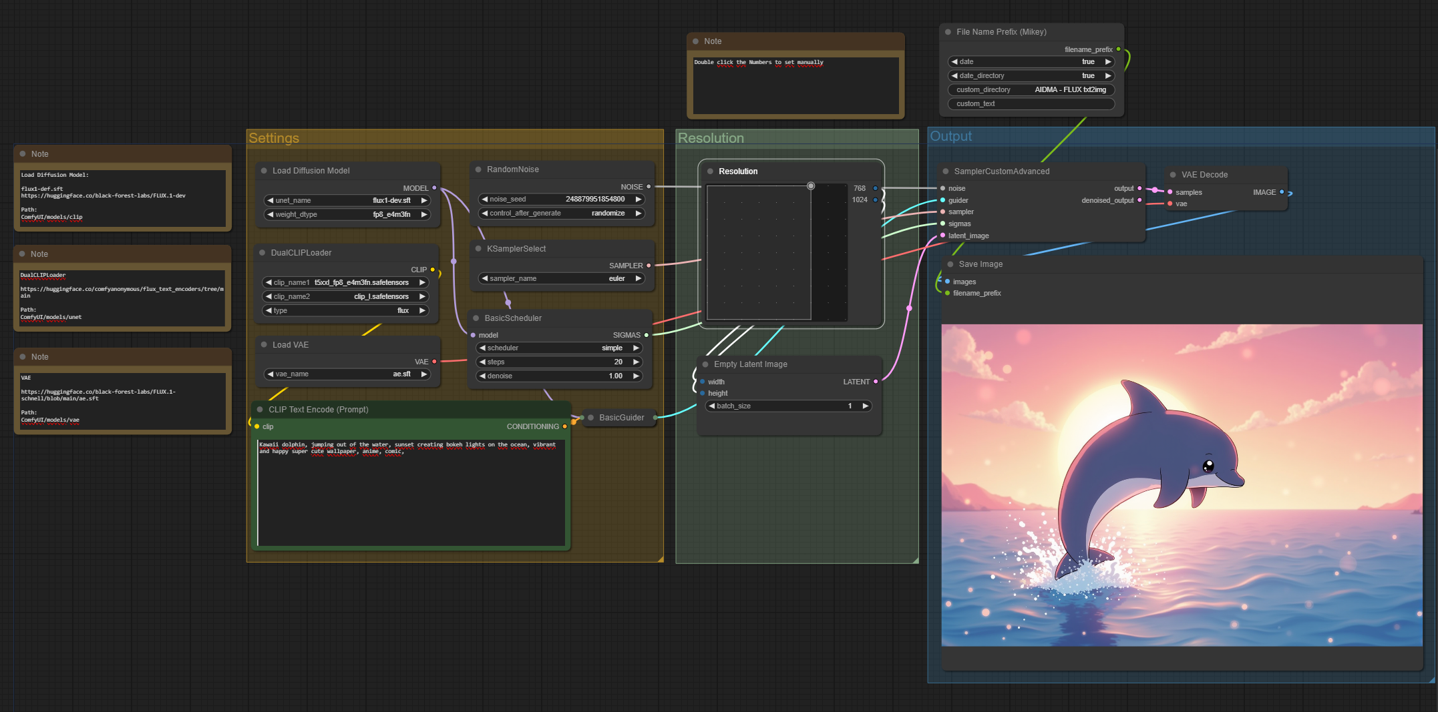Click the RandomNoise node collapse dot
The width and height of the screenshot is (1438, 712).
coord(478,169)
